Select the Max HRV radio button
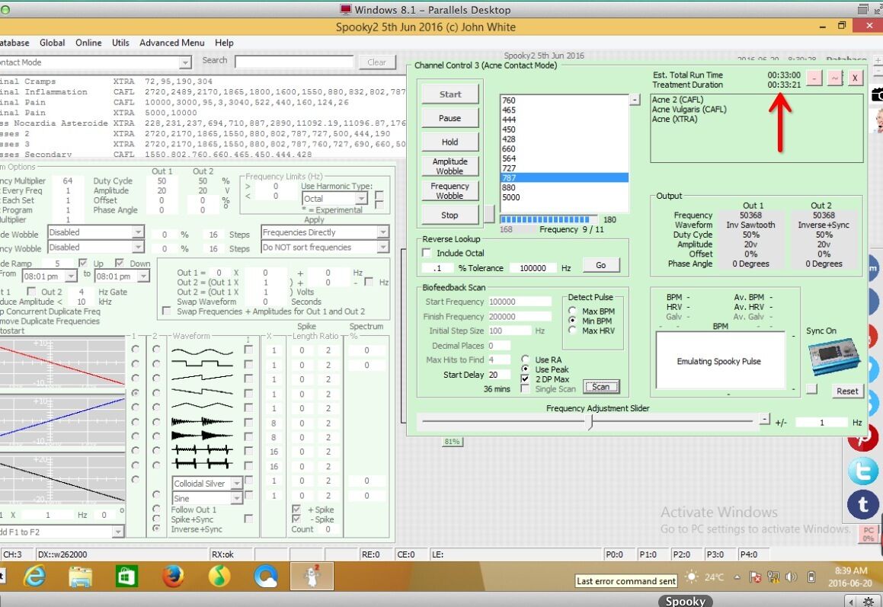883x607 pixels. pos(572,331)
